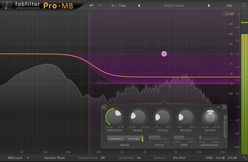Open the 12 dB display range selector
Image resolution: width=248 pixels, height=162 pixels.
(229, 14)
